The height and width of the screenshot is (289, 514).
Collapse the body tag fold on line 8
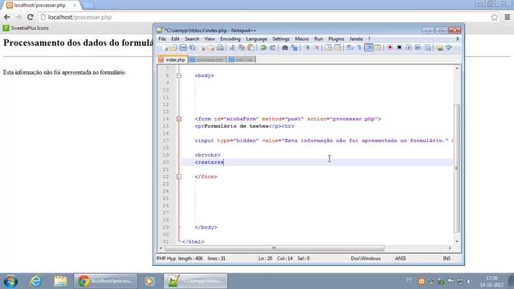179,75
